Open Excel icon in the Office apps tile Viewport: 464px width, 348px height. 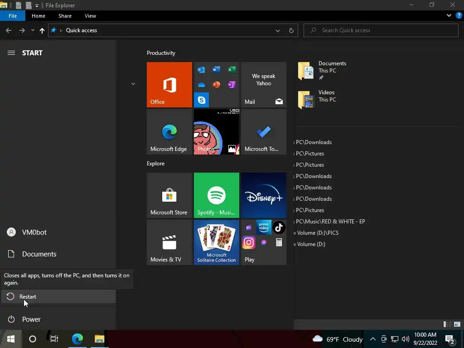pyautogui.click(x=232, y=69)
